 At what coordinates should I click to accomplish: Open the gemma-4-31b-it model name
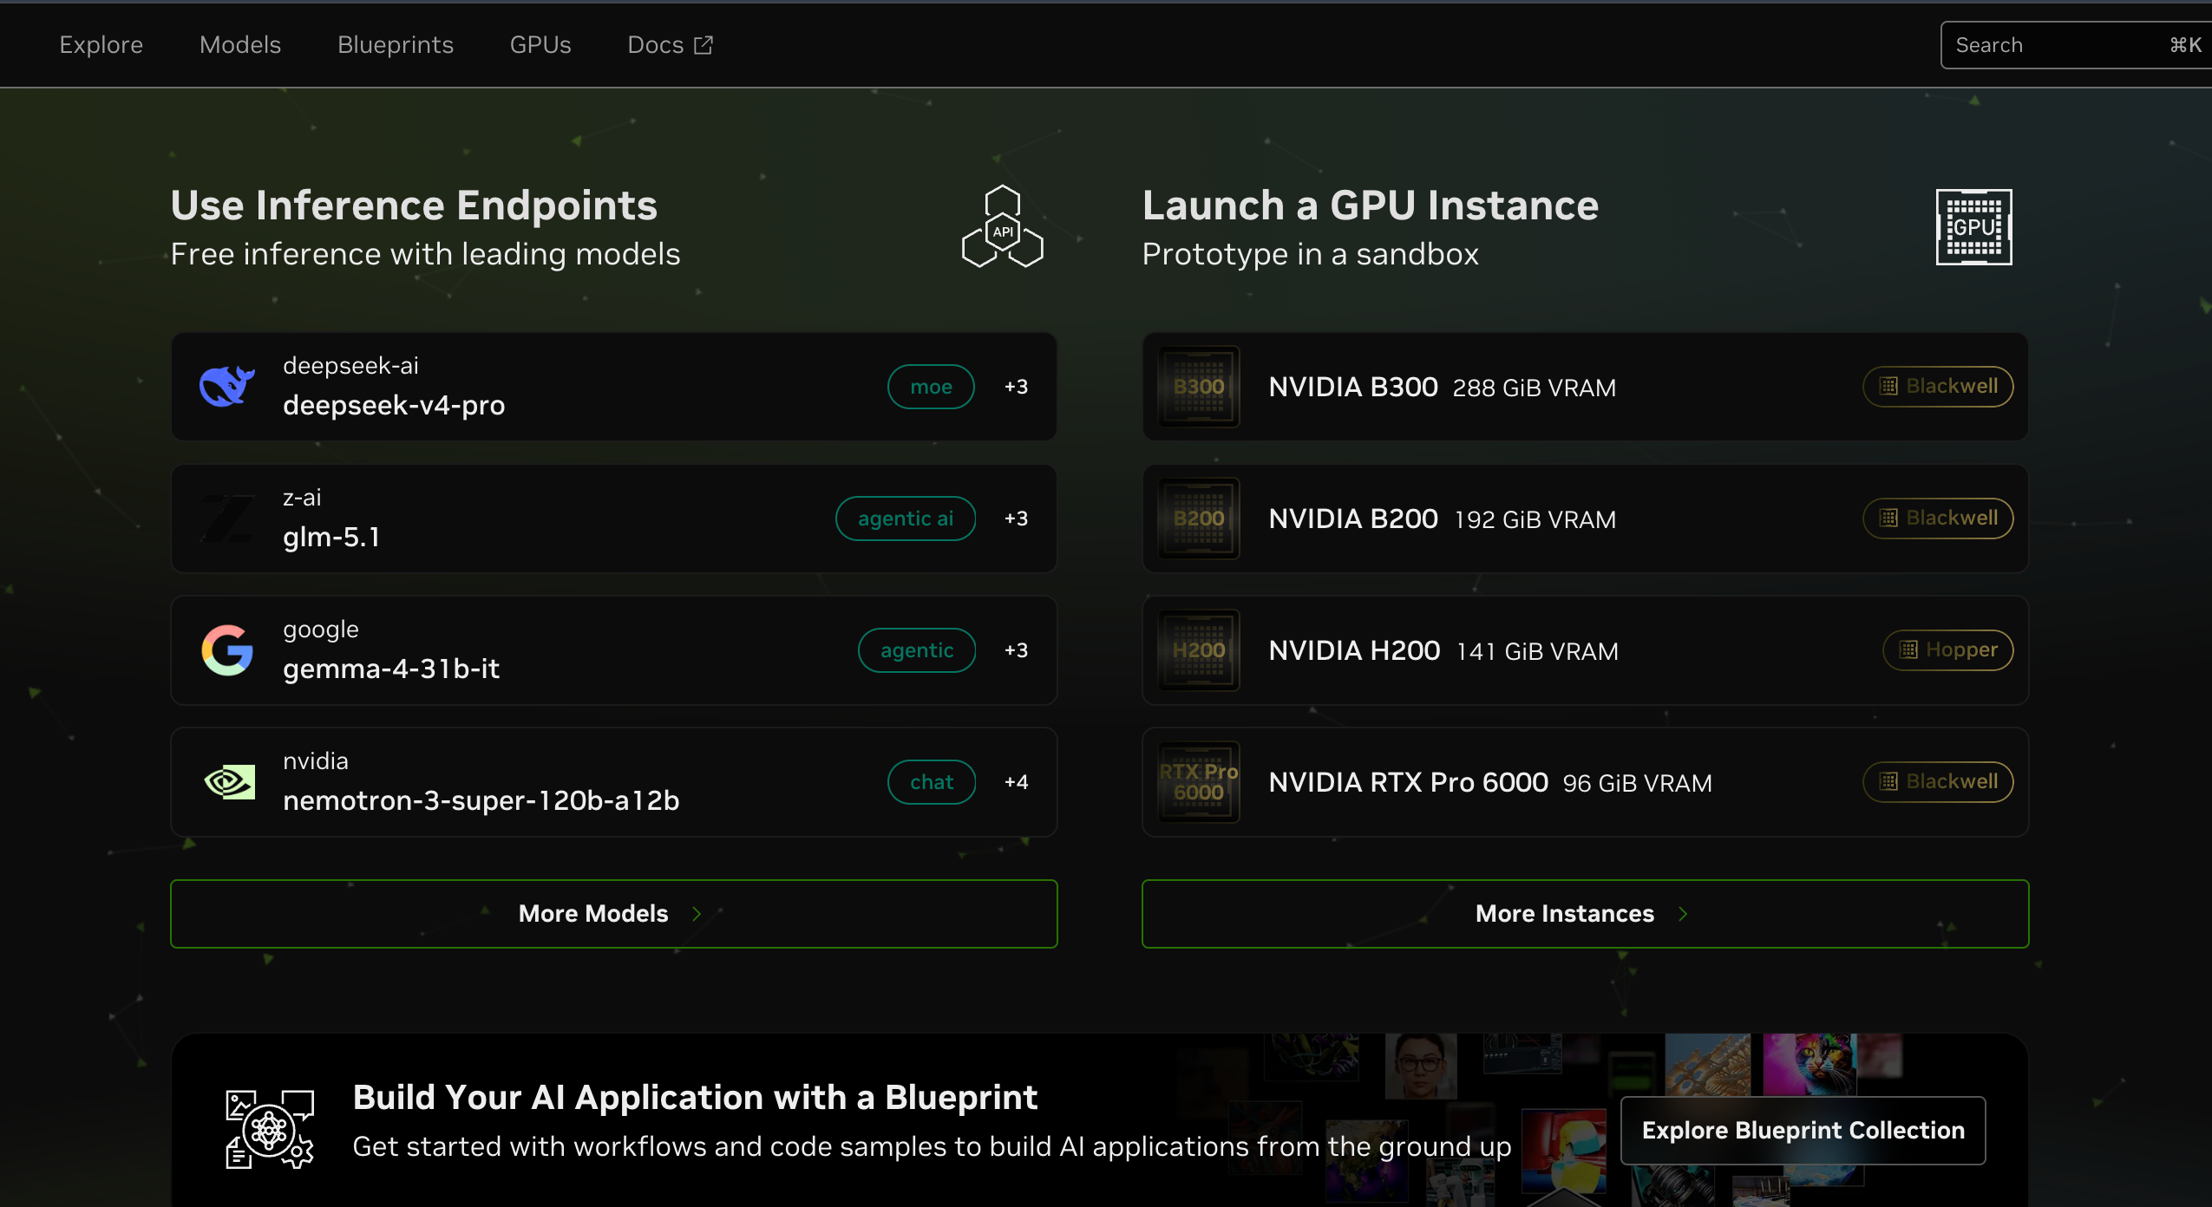click(391, 669)
